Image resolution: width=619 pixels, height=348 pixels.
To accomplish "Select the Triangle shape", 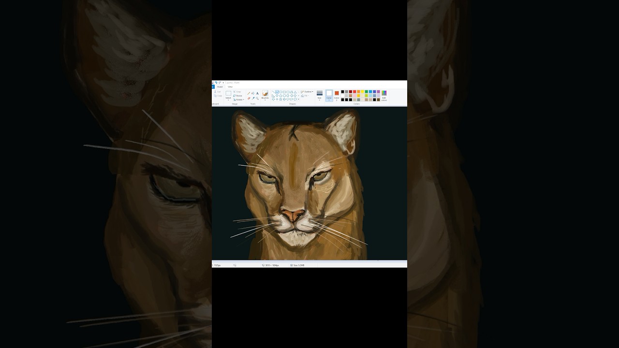I will pos(295,92).
